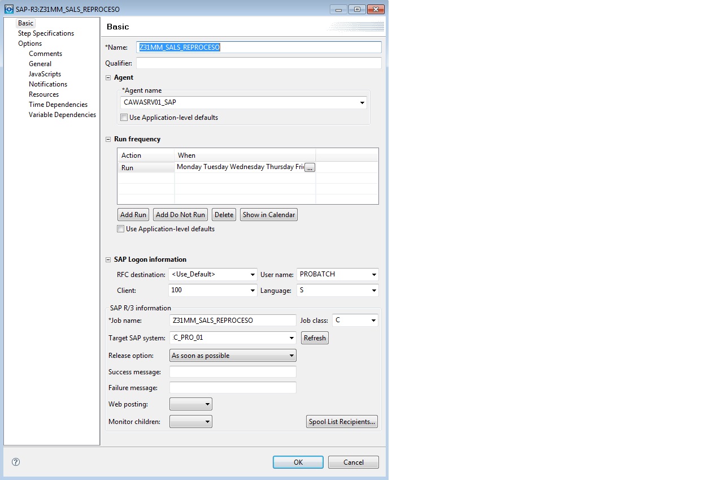Viewport: 719px width, 480px height.
Task: Open the RFC destination dropdown
Action: [251, 274]
